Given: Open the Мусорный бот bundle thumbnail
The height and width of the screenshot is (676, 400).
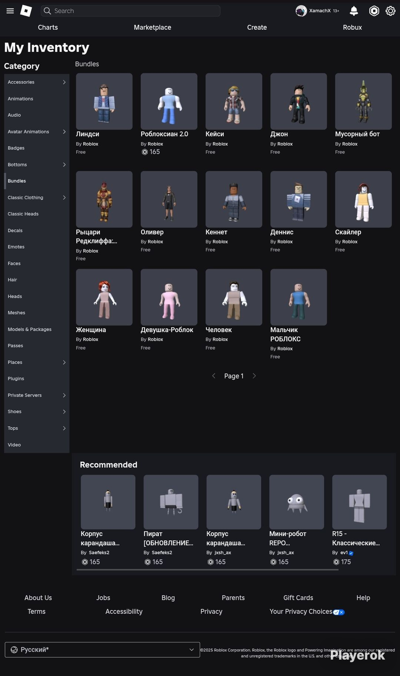Looking at the screenshot, I should (x=363, y=101).
